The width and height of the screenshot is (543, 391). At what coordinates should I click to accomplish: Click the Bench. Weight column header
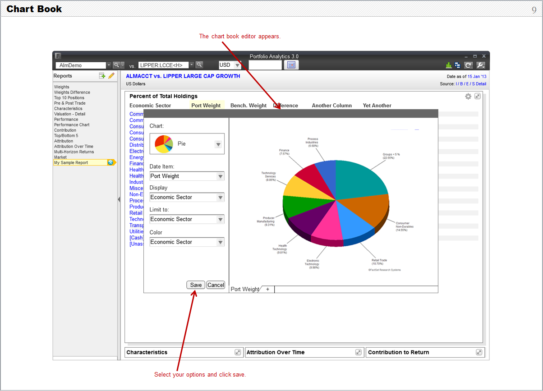click(248, 106)
